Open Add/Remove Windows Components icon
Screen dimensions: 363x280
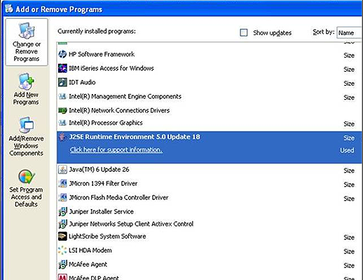tap(26, 125)
